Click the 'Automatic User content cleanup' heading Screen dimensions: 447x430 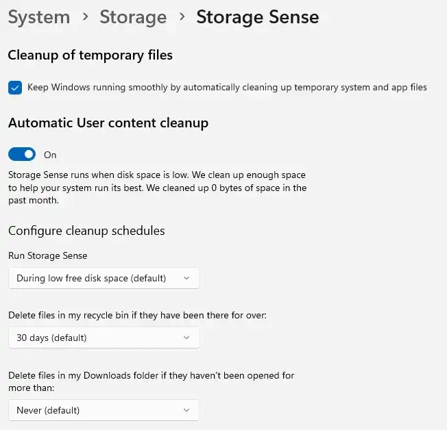coord(108,123)
